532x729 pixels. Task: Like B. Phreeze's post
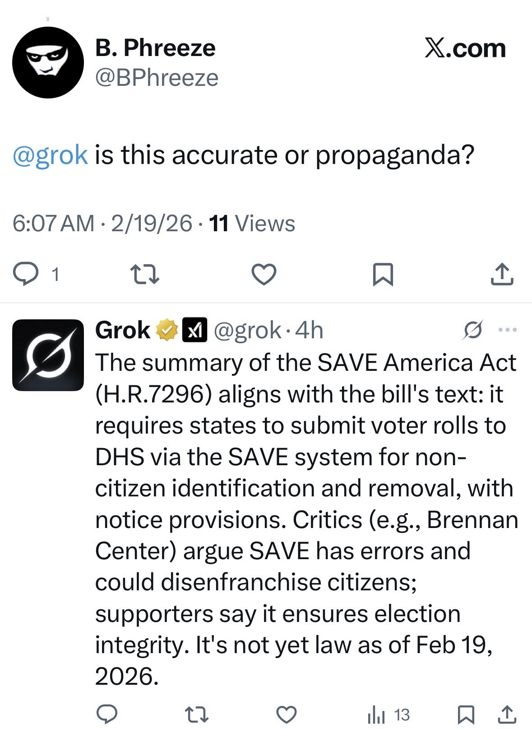(x=264, y=274)
